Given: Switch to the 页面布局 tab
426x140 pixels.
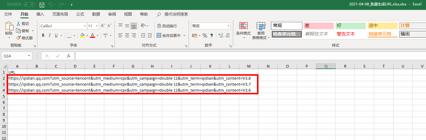Looking at the screenshot, I should tap(60, 14).
